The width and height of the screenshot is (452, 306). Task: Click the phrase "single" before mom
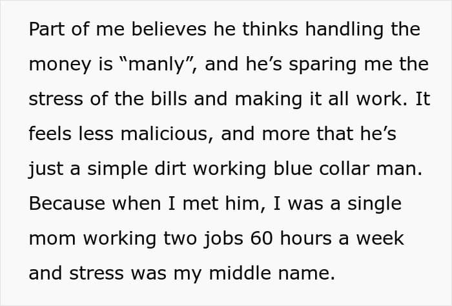click(374, 205)
